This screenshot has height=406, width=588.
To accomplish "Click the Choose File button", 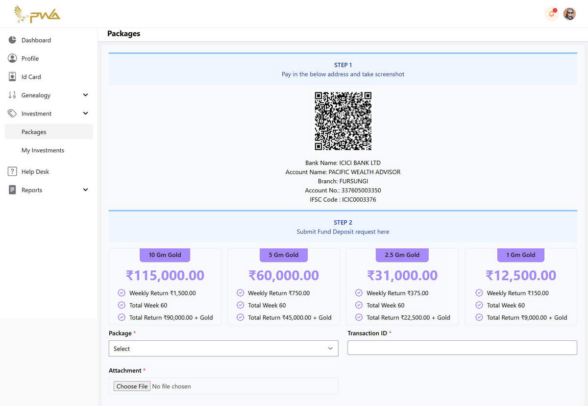I will pyautogui.click(x=132, y=386).
